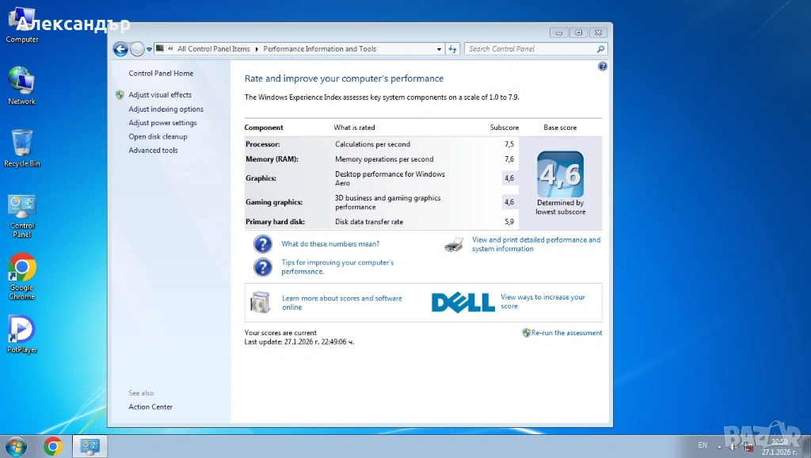
Task: Go to Control Panel Home
Action: 161,74
